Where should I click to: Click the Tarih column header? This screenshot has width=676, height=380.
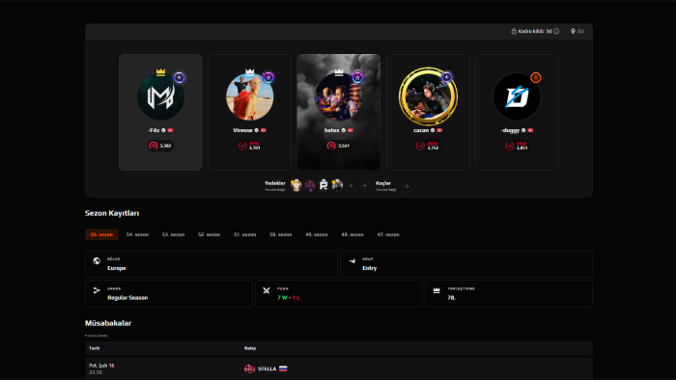coord(94,348)
